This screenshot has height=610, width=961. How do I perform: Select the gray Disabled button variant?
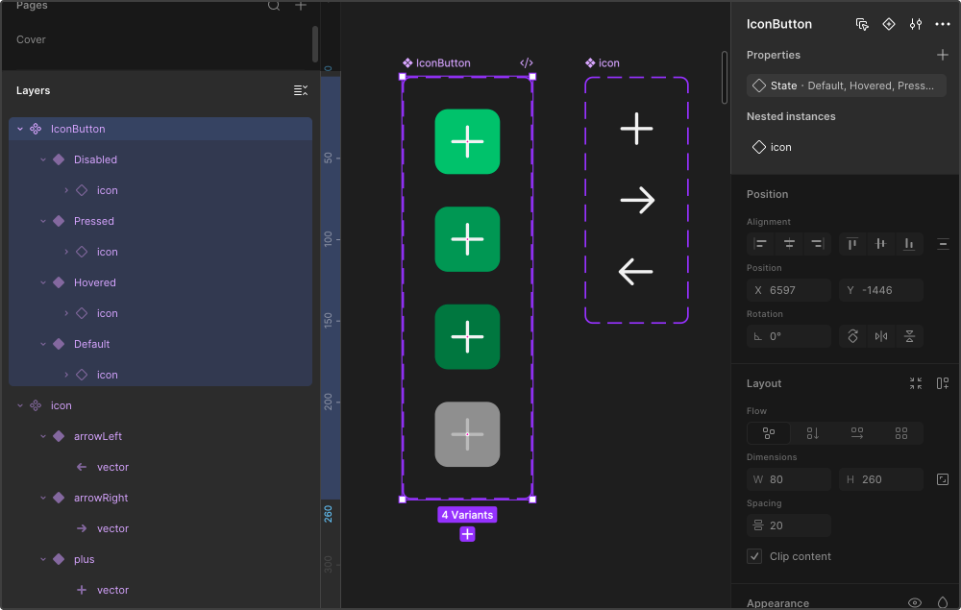(467, 434)
